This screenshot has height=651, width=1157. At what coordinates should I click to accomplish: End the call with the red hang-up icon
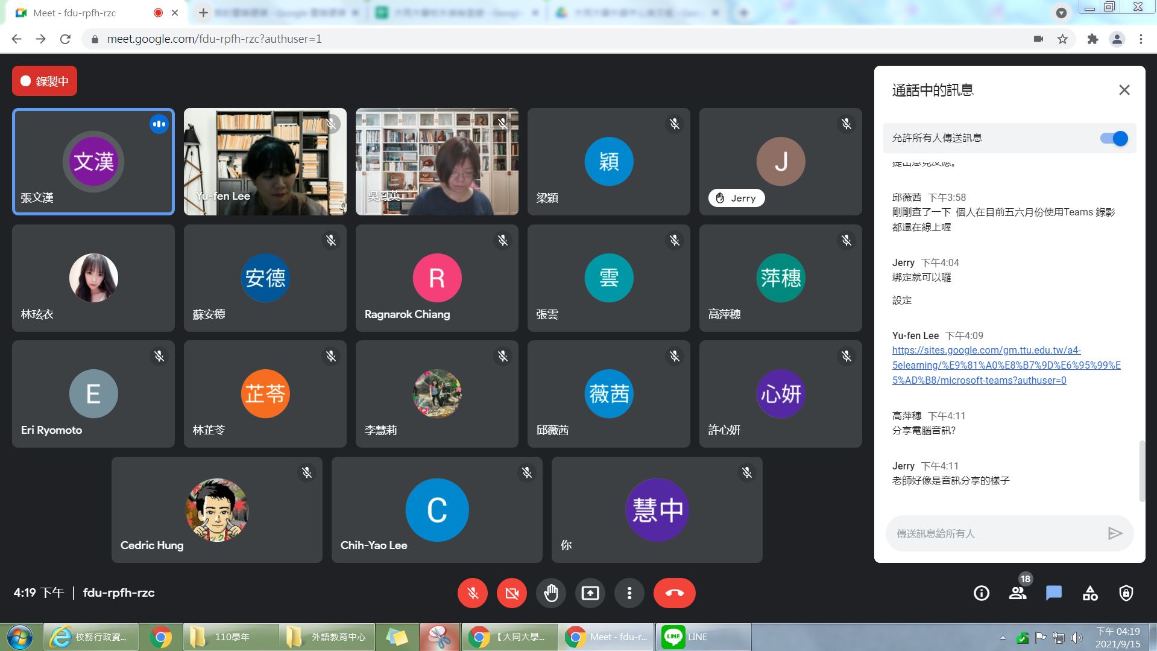coord(674,593)
